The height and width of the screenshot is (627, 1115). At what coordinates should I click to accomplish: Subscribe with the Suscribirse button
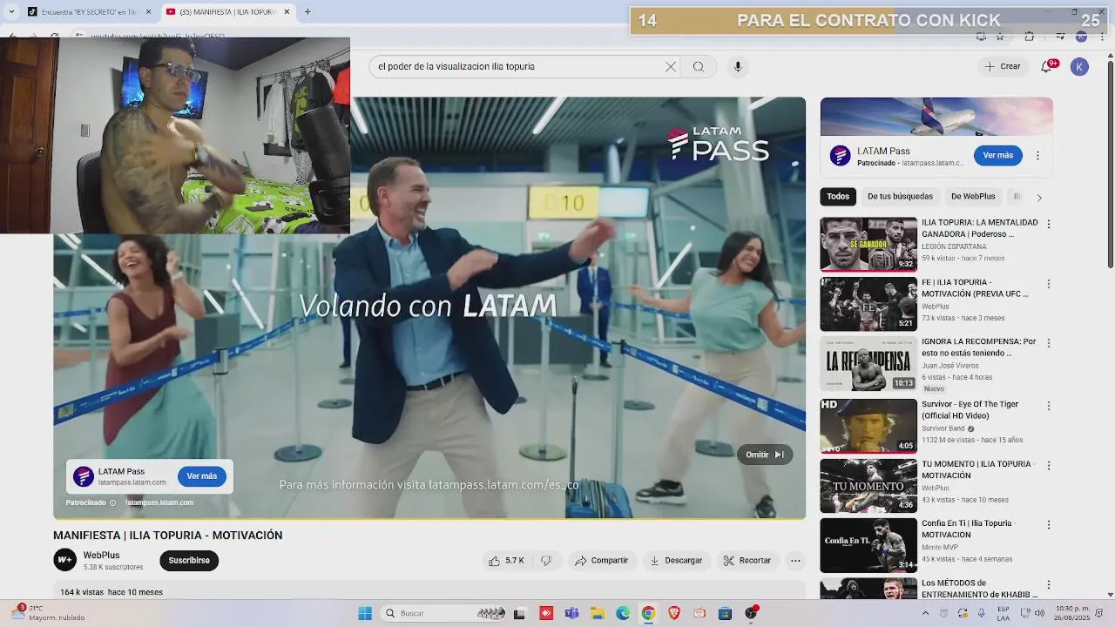[x=189, y=561]
